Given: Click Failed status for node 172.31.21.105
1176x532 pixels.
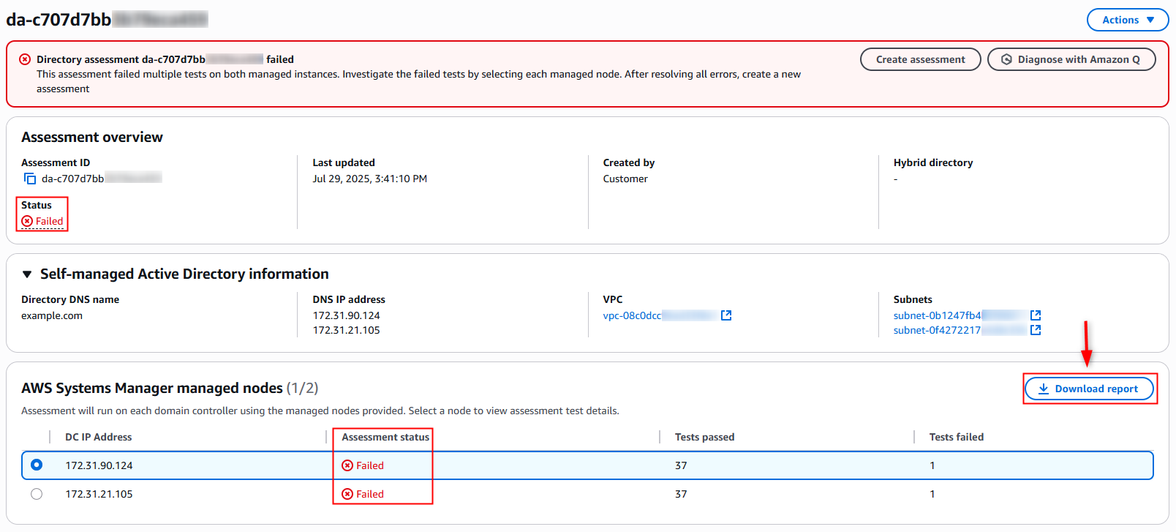Looking at the screenshot, I should pyautogui.click(x=363, y=494).
